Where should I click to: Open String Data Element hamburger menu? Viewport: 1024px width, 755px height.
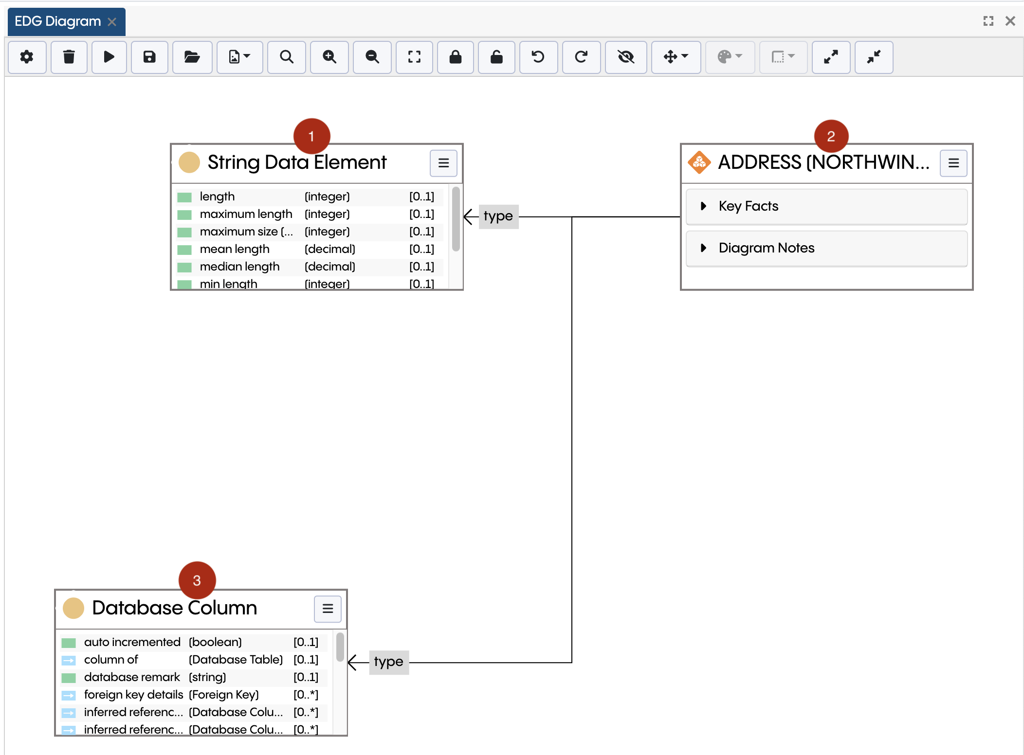point(443,163)
